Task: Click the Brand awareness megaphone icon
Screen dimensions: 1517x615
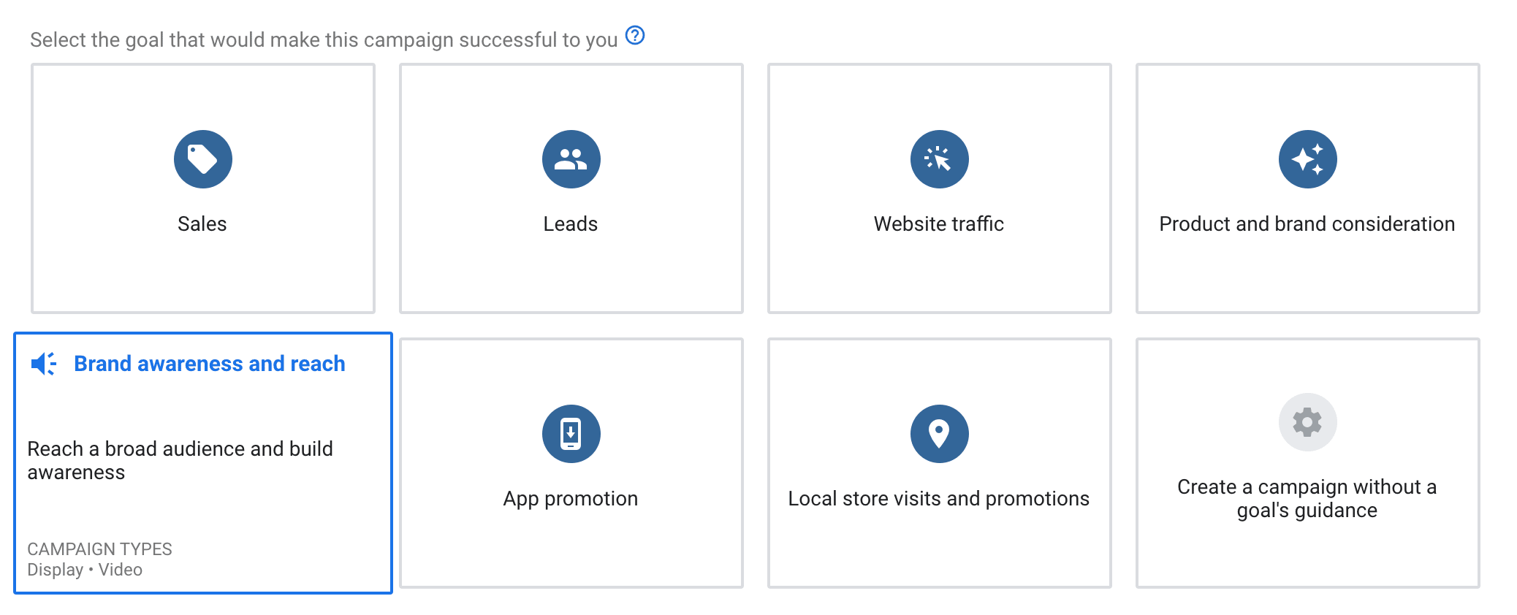Action: click(44, 363)
